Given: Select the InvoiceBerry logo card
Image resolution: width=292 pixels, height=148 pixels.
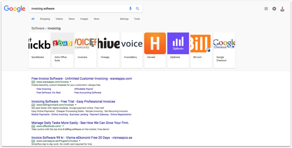Looking at the screenshot, I should [x=132, y=50].
